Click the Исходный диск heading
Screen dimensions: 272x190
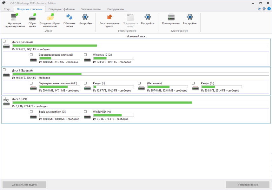click(136, 36)
